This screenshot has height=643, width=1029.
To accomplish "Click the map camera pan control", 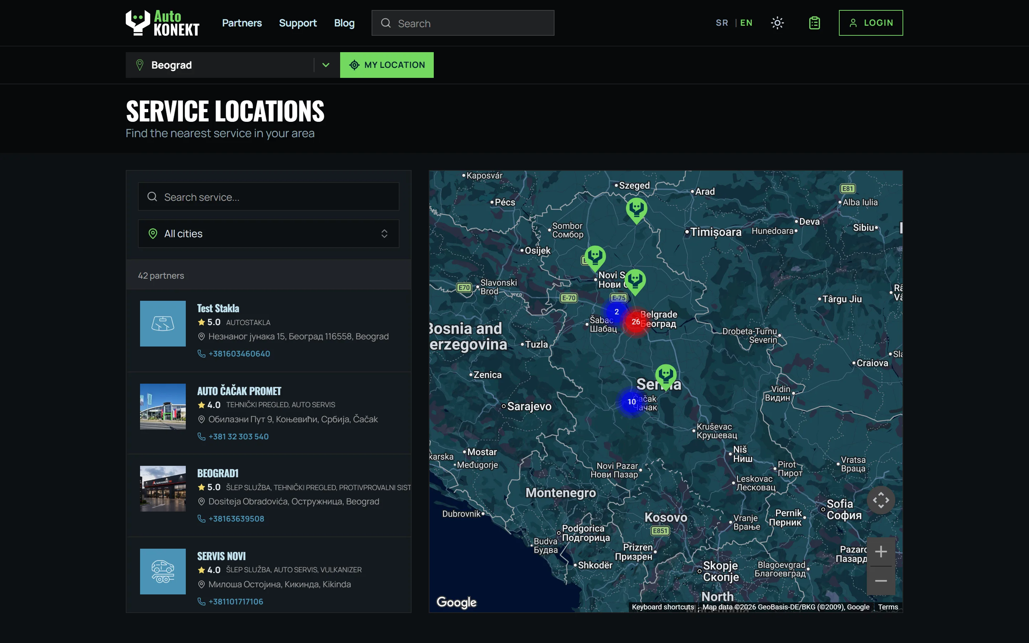I will (x=881, y=500).
